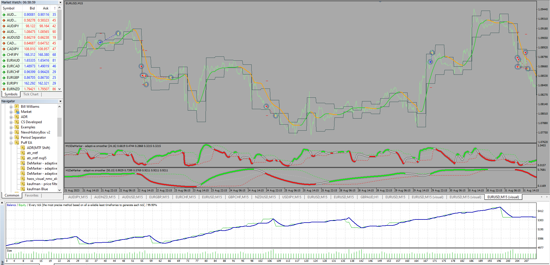The width and height of the screenshot is (550, 265).
Task: Click the EURCAD up-arrow icon
Action: click(x=4, y=66)
